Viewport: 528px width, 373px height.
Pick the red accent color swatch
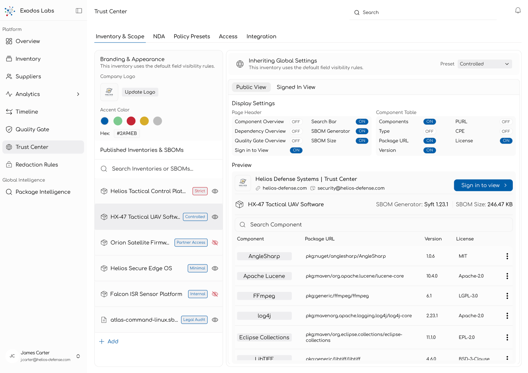(131, 121)
